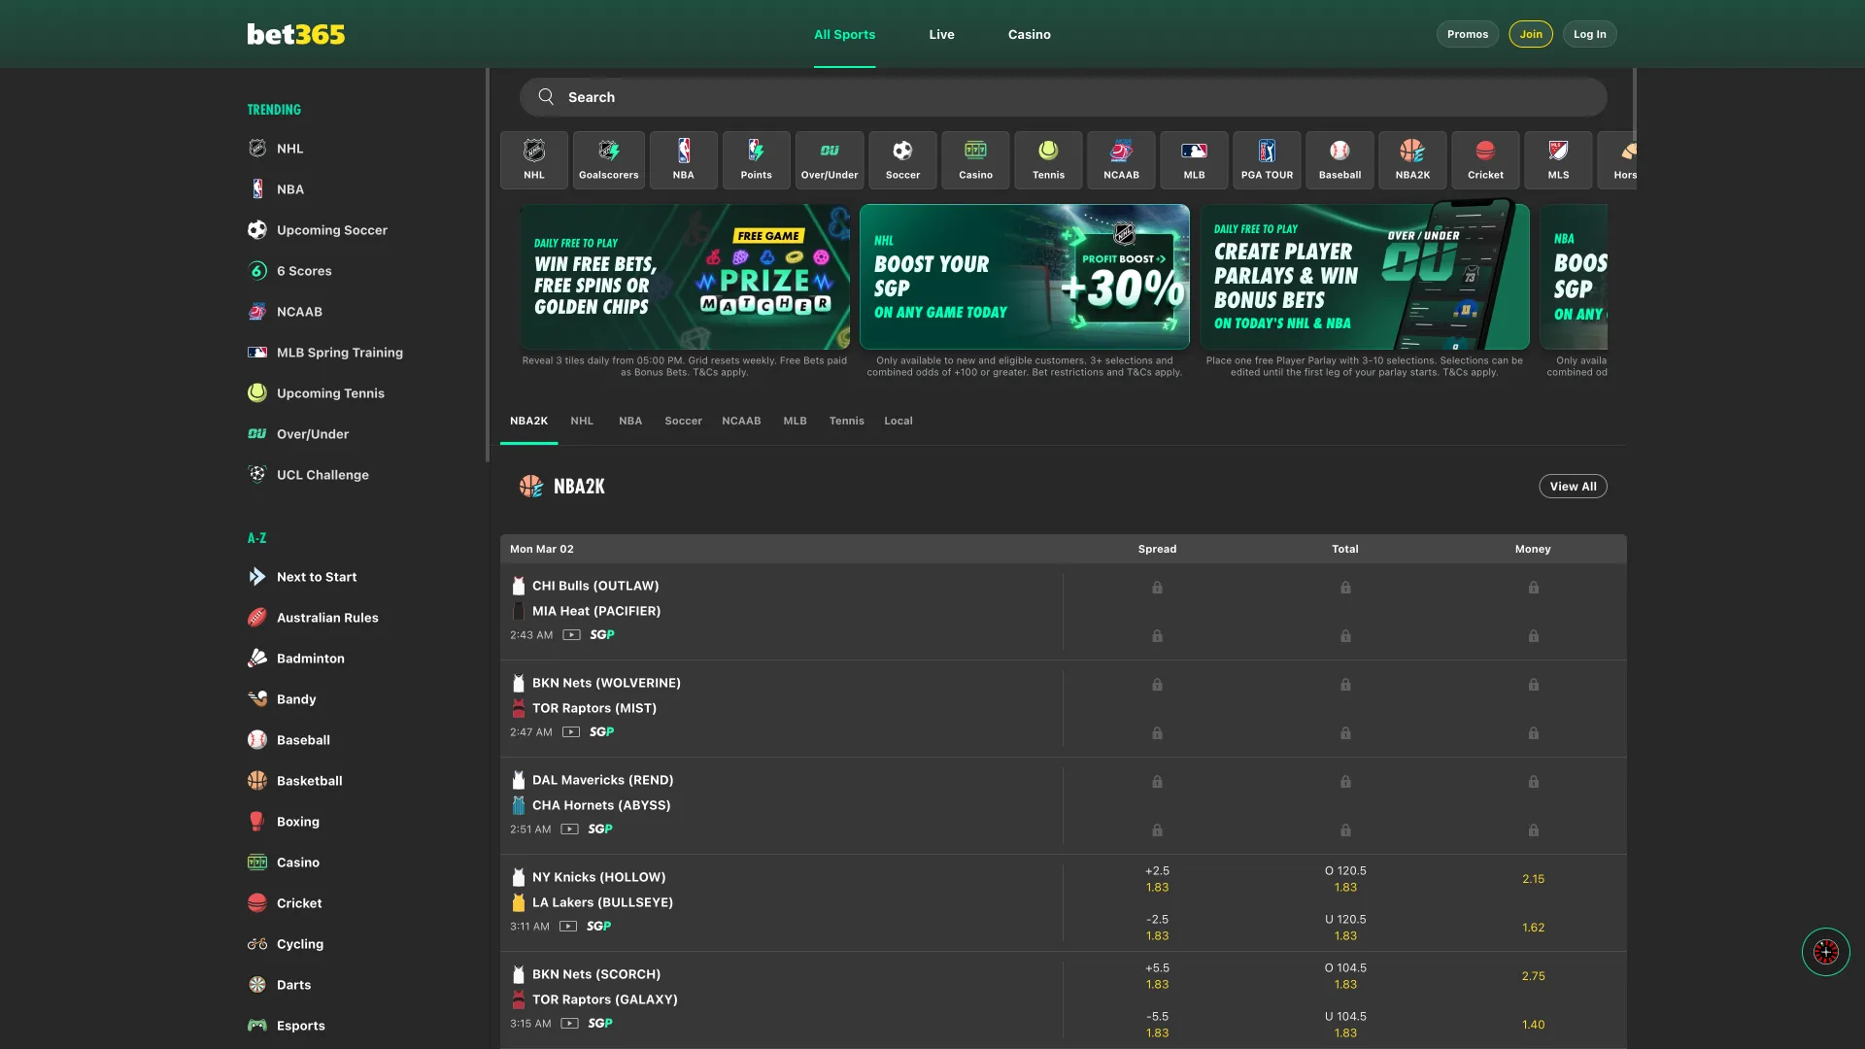Open Next to Start in A-Z list
This screenshot has height=1049, width=1865.
[x=317, y=577]
